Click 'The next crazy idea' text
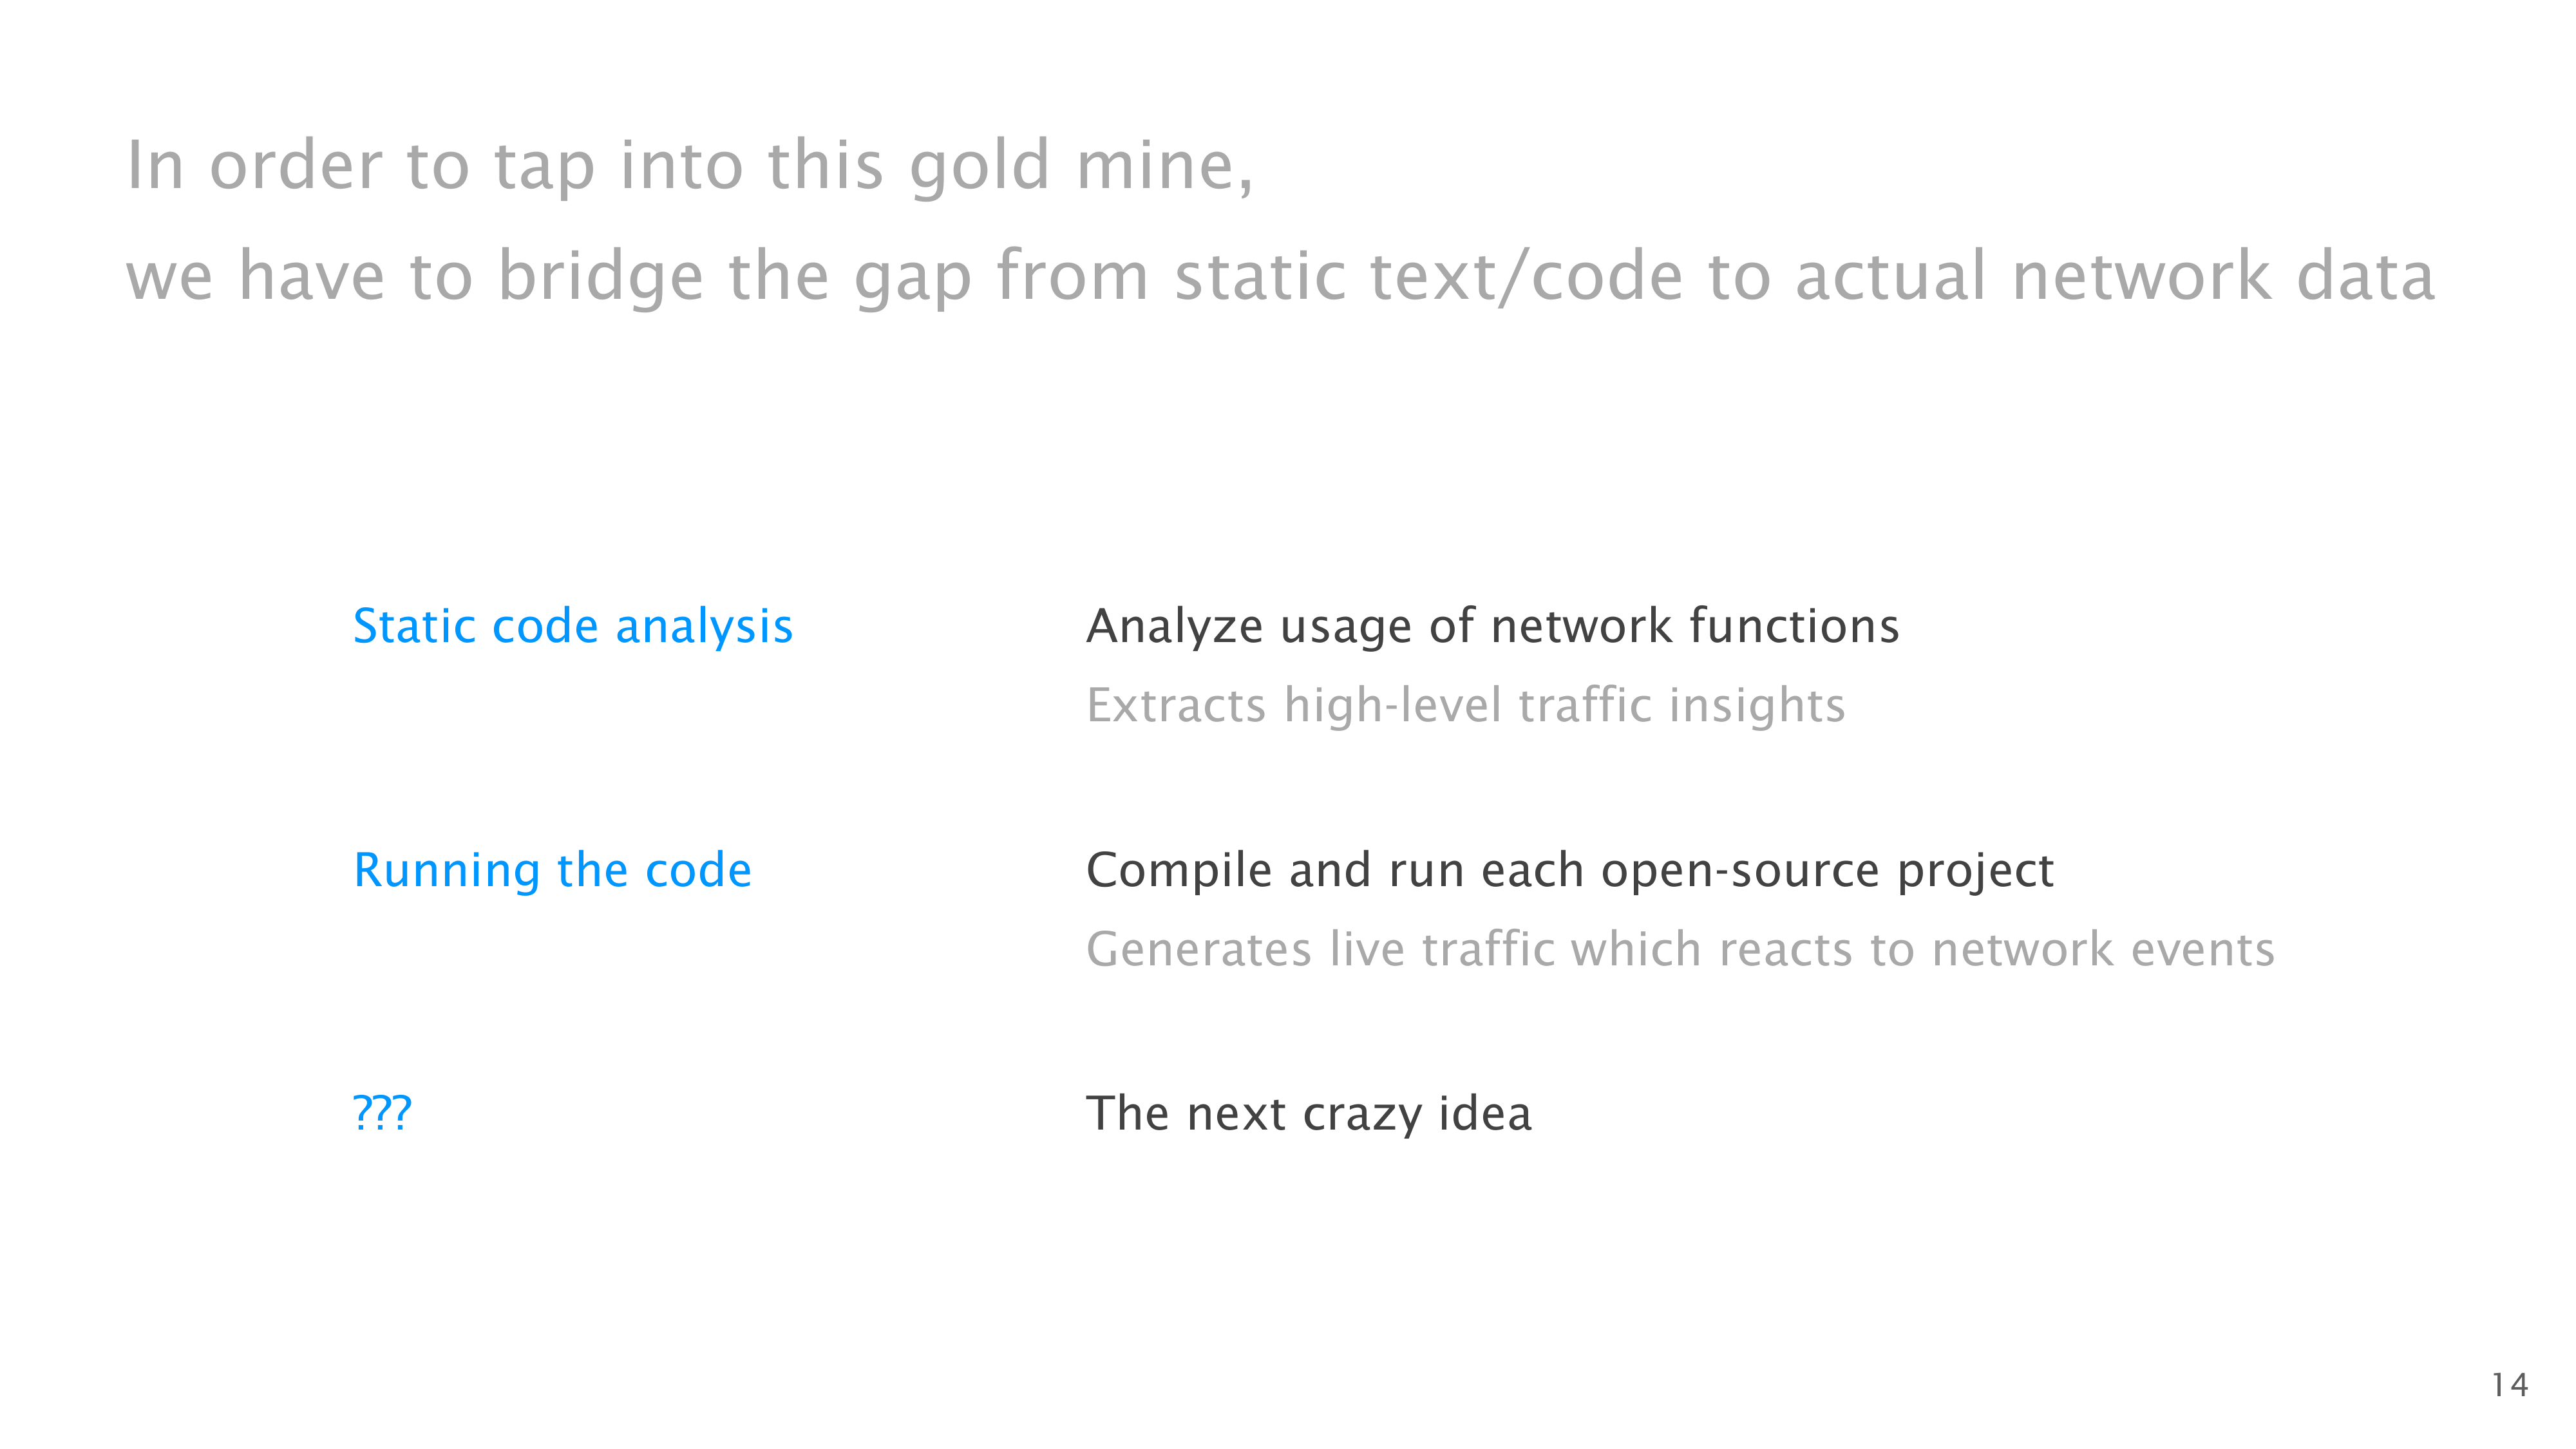 point(1308,1114)
